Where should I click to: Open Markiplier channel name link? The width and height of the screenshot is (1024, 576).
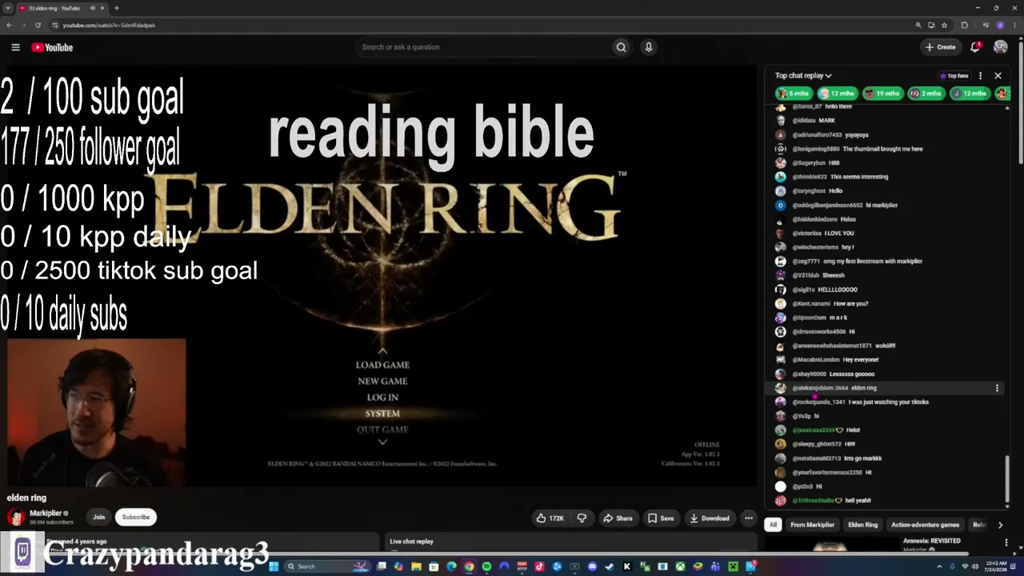point(47,513)
